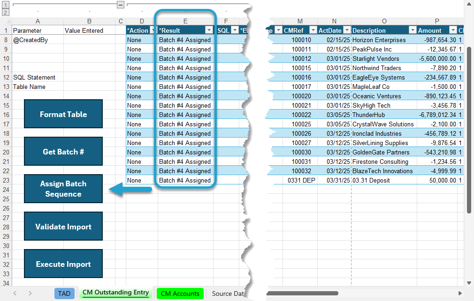474x301 pixels.
Task: Open the Description column filter dropdown
Action: point(413,30)
